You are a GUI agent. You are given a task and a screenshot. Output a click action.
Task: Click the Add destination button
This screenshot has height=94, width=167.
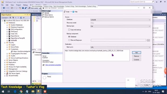(136, 52)
